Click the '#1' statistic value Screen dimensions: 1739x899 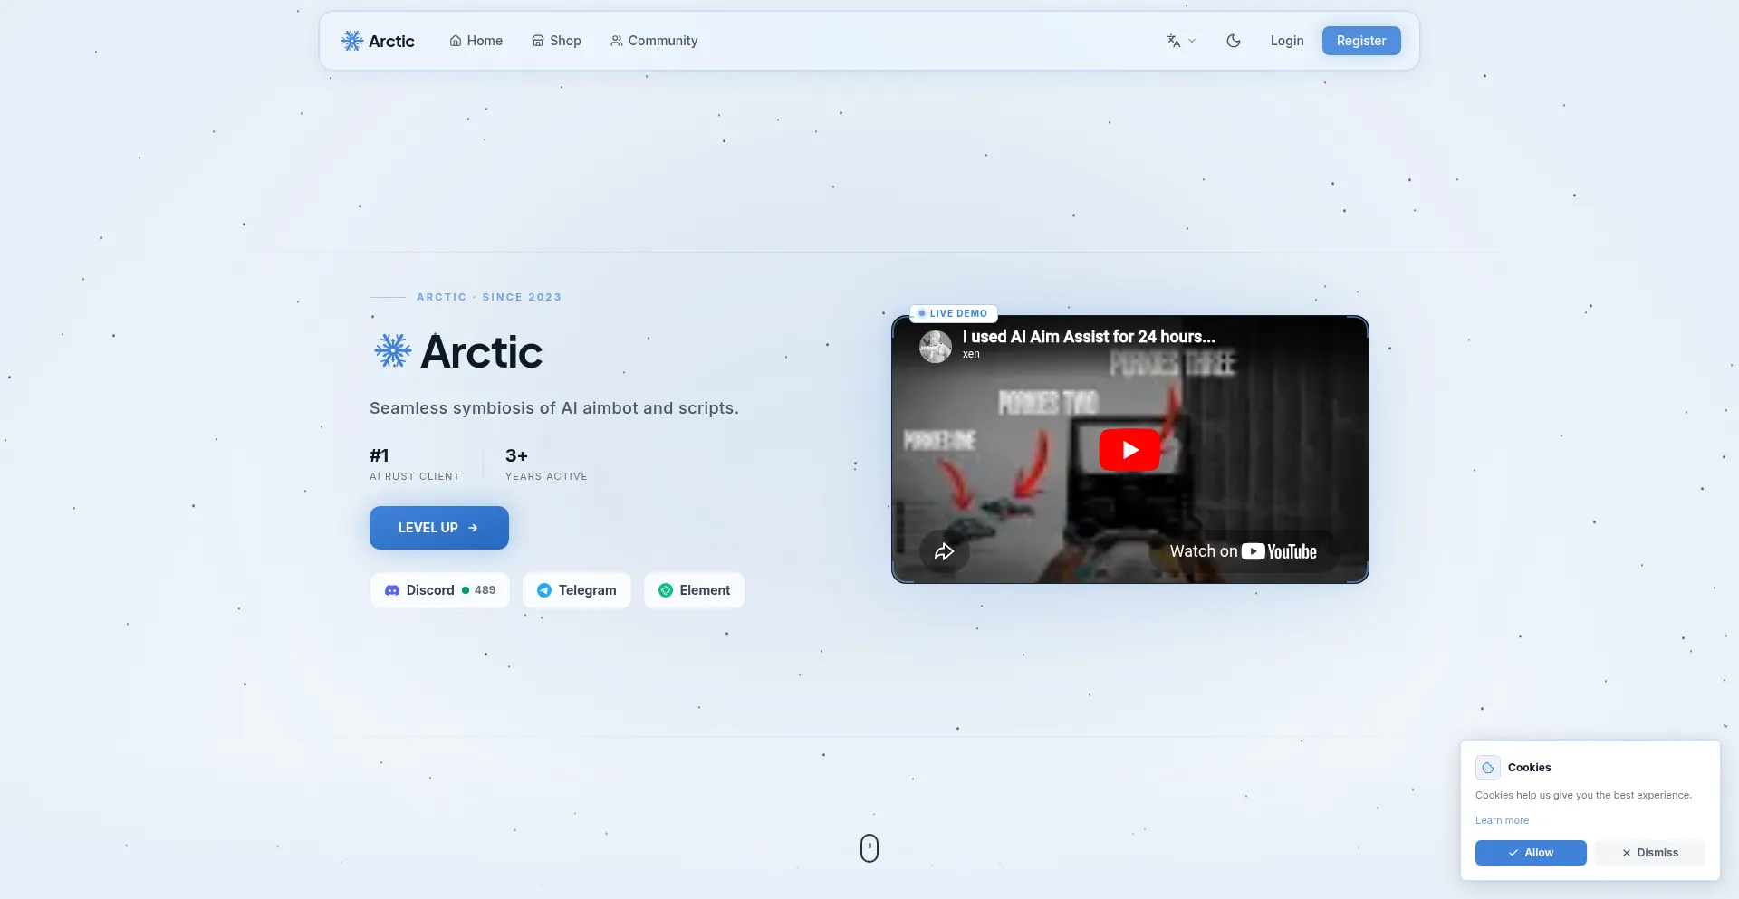(x=380, y=455)
